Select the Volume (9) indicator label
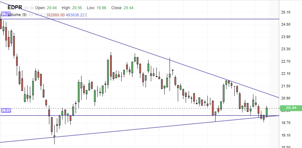The image size is (302, 148). pyautogui.click(x=17, y=15)
